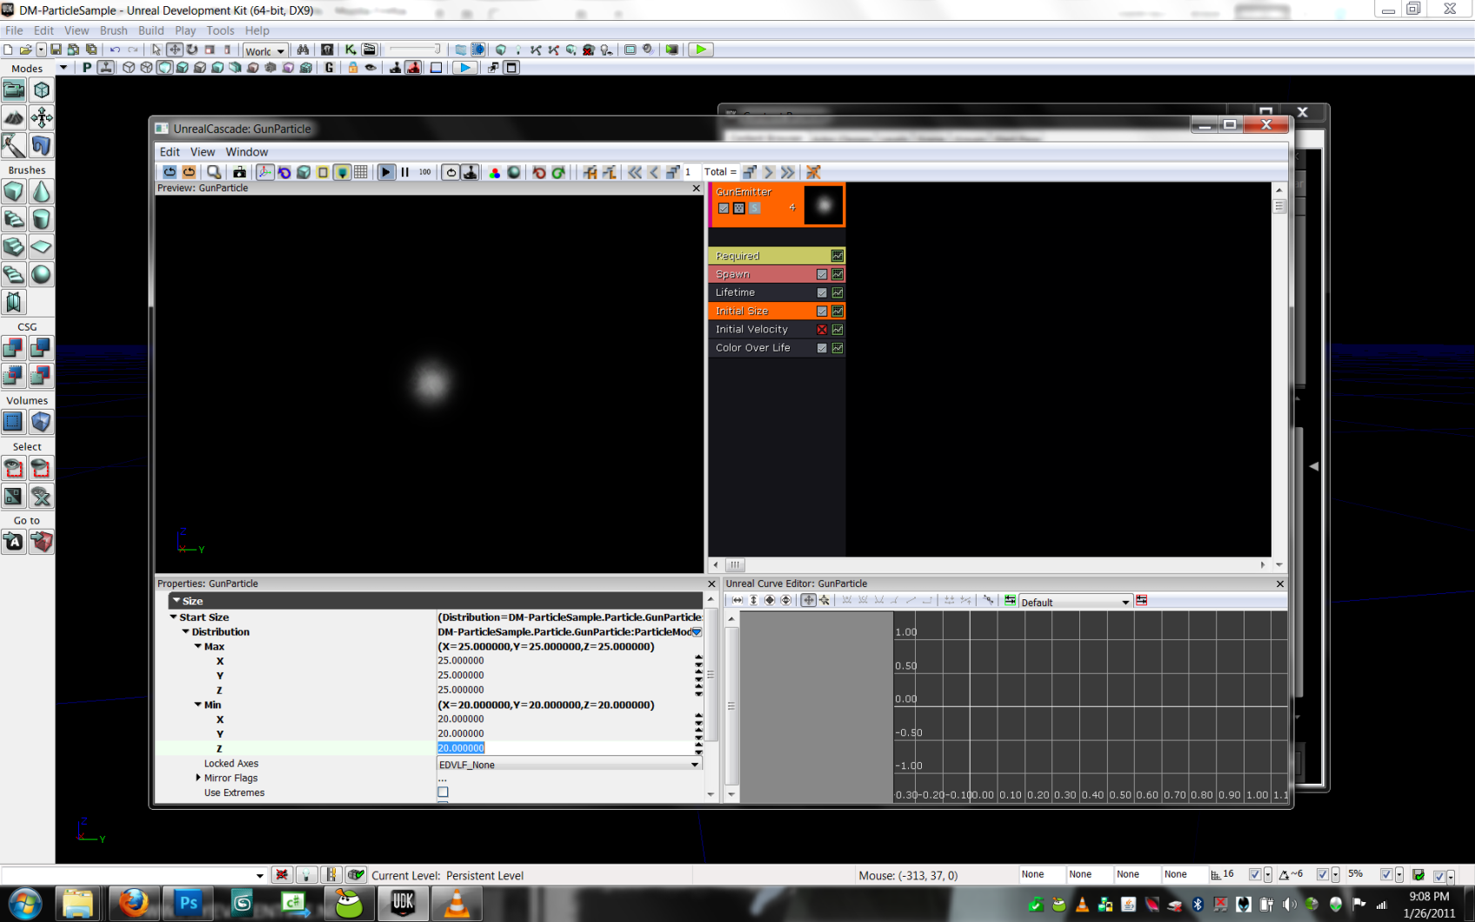Click Kismet K icon in main toolbar
The width and height of the screenshot is (1475, 922).
pyautogui.click(x=350, y=50)
